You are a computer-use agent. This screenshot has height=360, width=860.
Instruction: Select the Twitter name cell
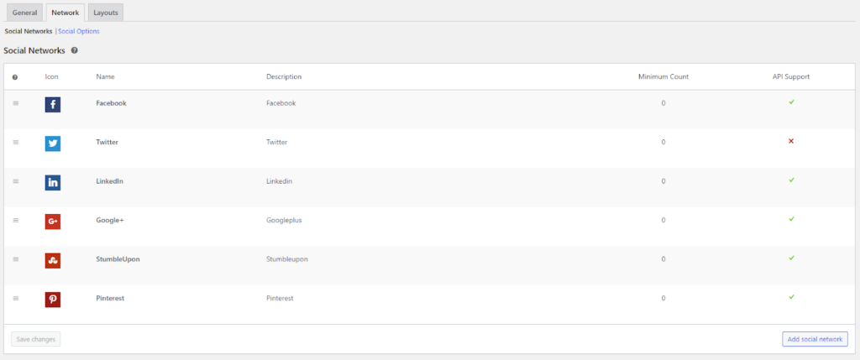(x=107, y=142)
